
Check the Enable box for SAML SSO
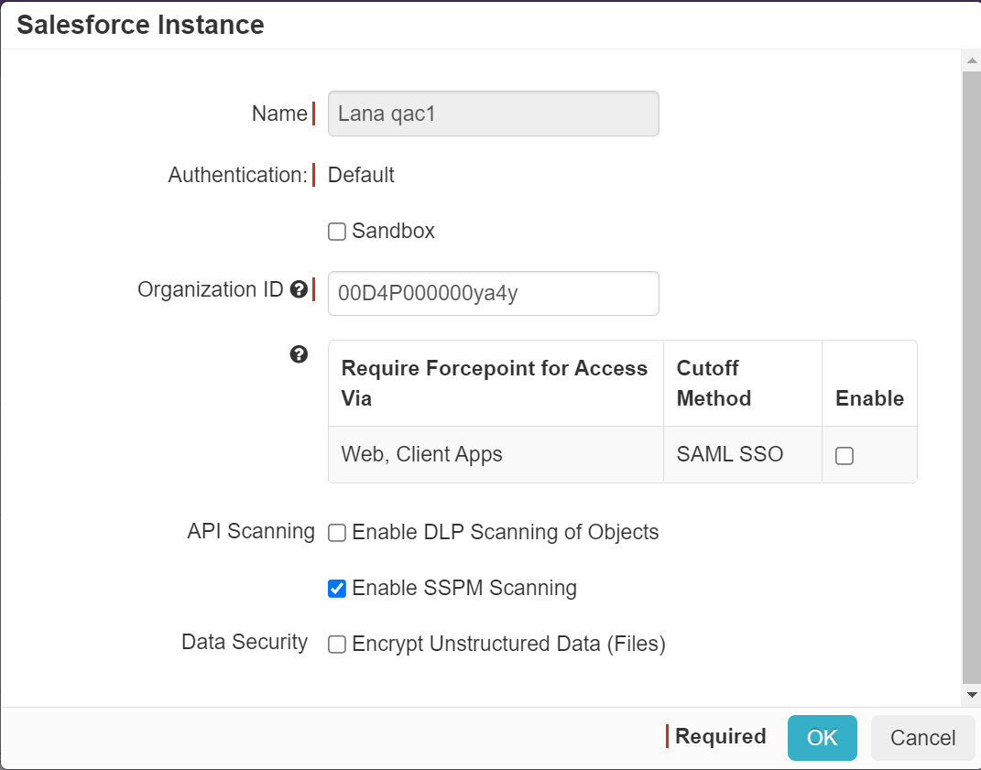(x=844, y=455)
